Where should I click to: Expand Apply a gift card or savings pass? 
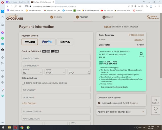coord(121,112)
